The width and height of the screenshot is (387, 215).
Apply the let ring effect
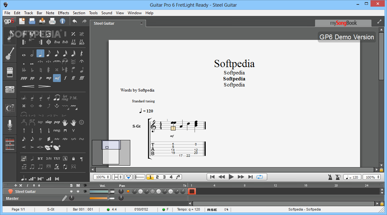click(x=65, y=98)
